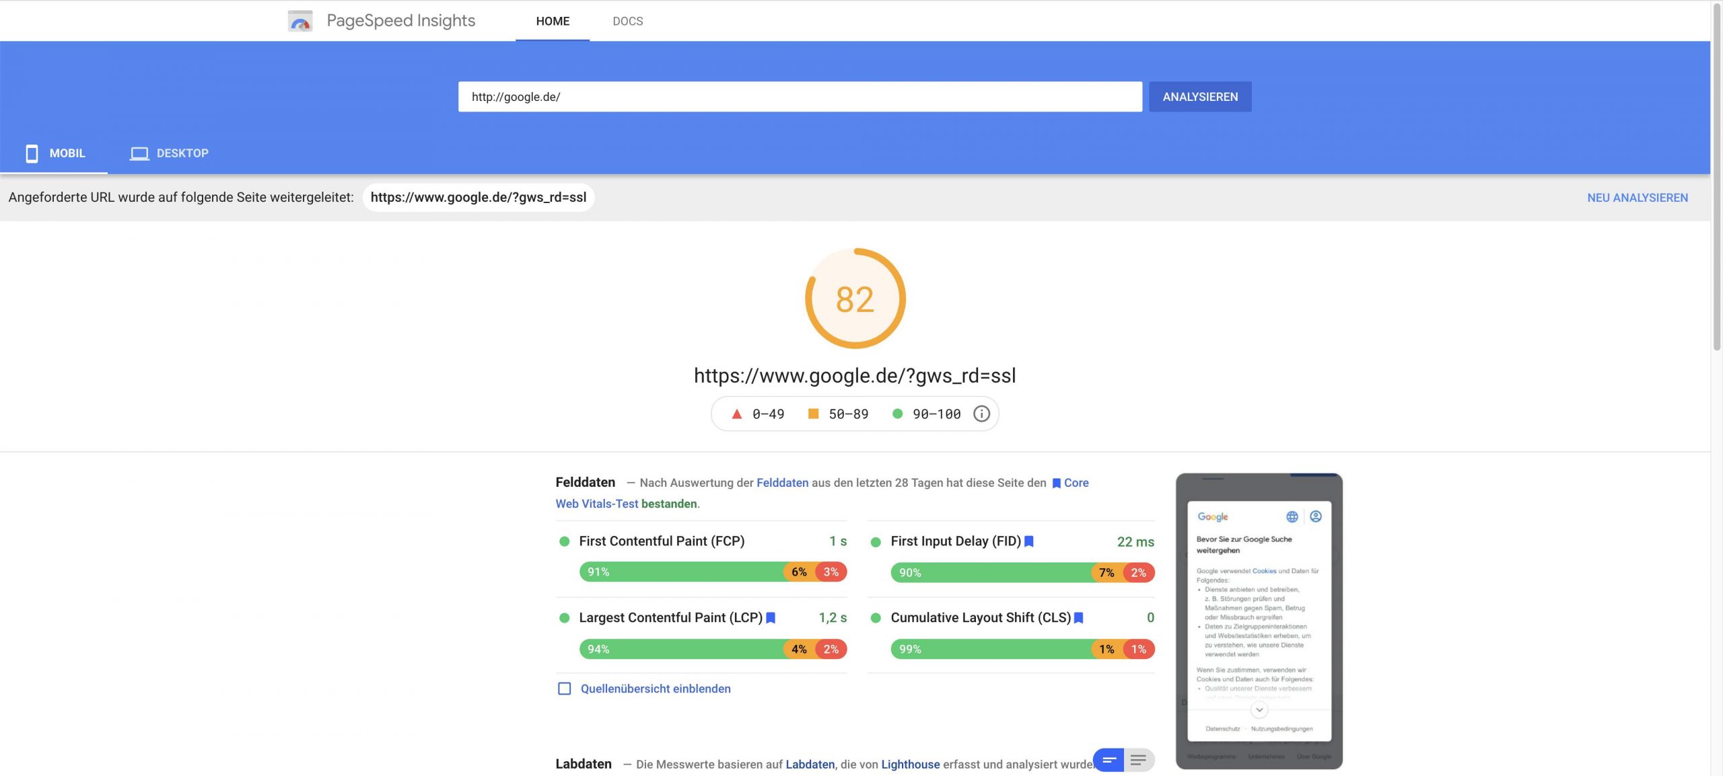
Task: Click the green 91% segment of the FCP bar
Action: point(681,572)
